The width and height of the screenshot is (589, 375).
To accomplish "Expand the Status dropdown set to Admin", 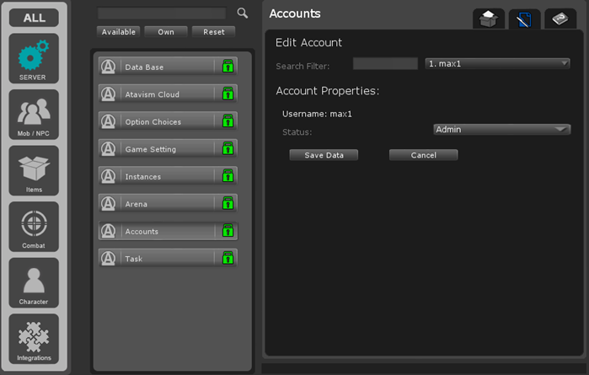I will pos(501,130).
